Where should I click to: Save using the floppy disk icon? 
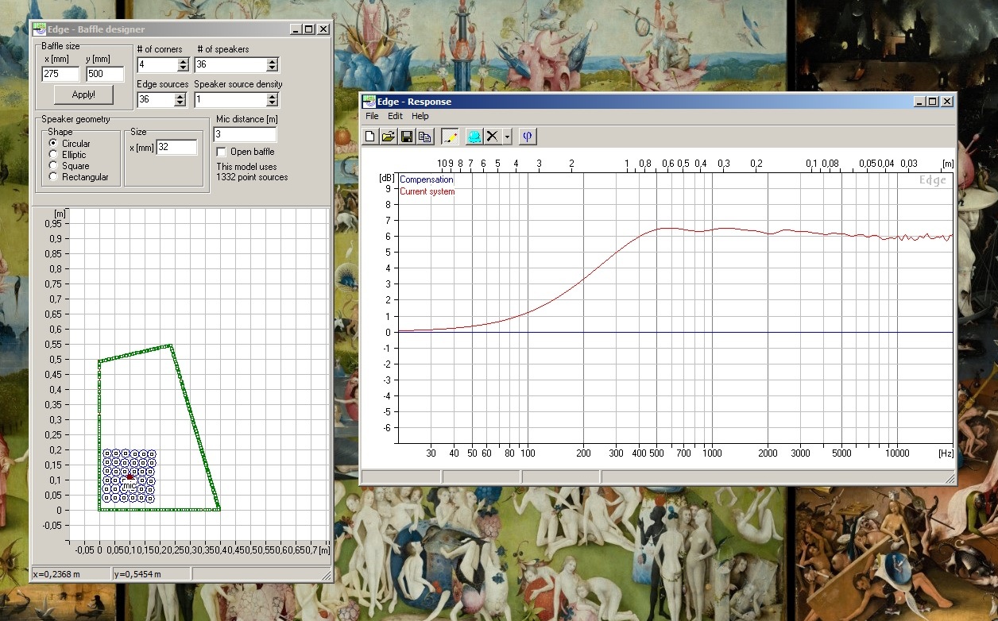(x=407, y=137)
